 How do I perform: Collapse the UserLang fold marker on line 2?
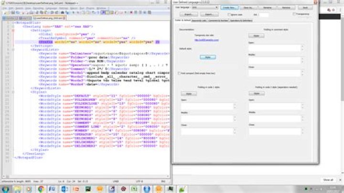(x=13, y=27)
